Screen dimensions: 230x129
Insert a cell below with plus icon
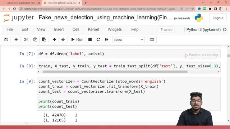[x=16, y=39]
